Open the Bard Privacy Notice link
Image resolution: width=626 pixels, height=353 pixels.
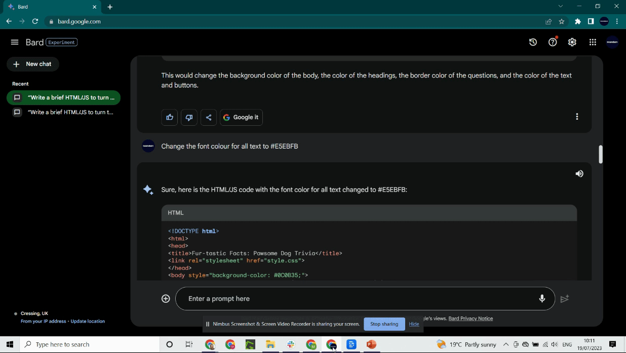(471, 319)
